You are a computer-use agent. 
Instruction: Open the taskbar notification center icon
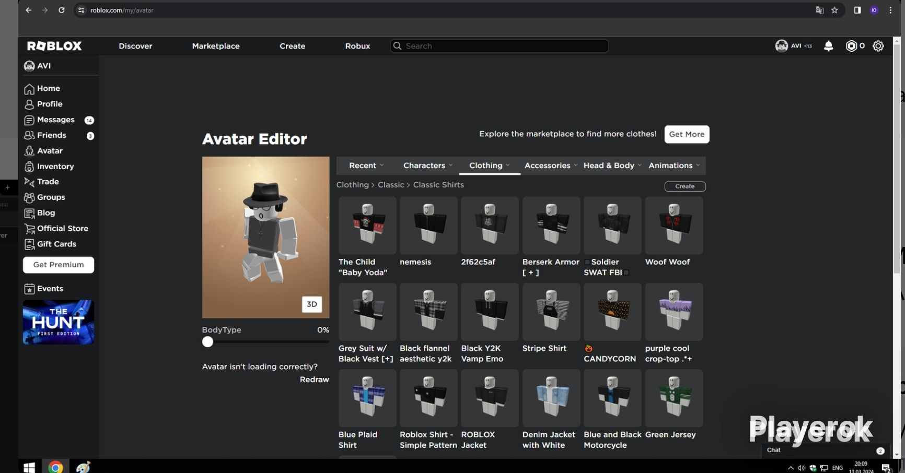[886, 467]
